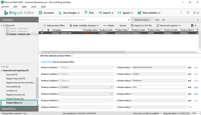
Task: Click the warning column header icon
Action: (x=42, y=30)
